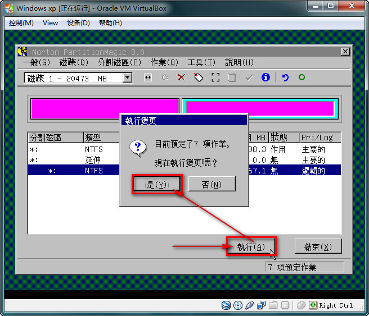Viewport: 369px width, 316px height.
Task: Open VirtualBox View menu
Action: [51, 23]
